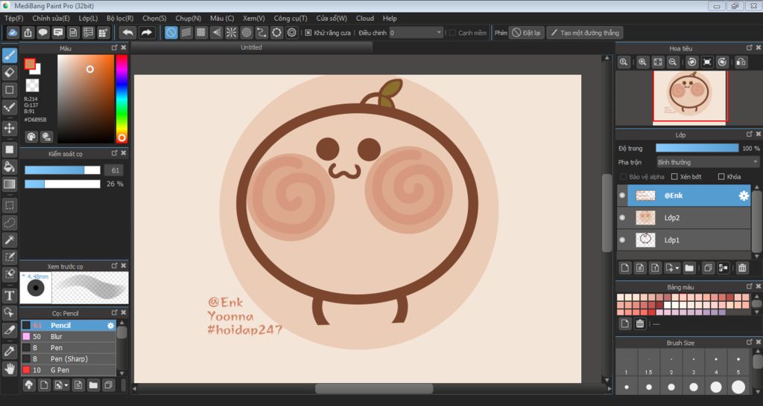Select the Magic Wand tool

(9, 239)
